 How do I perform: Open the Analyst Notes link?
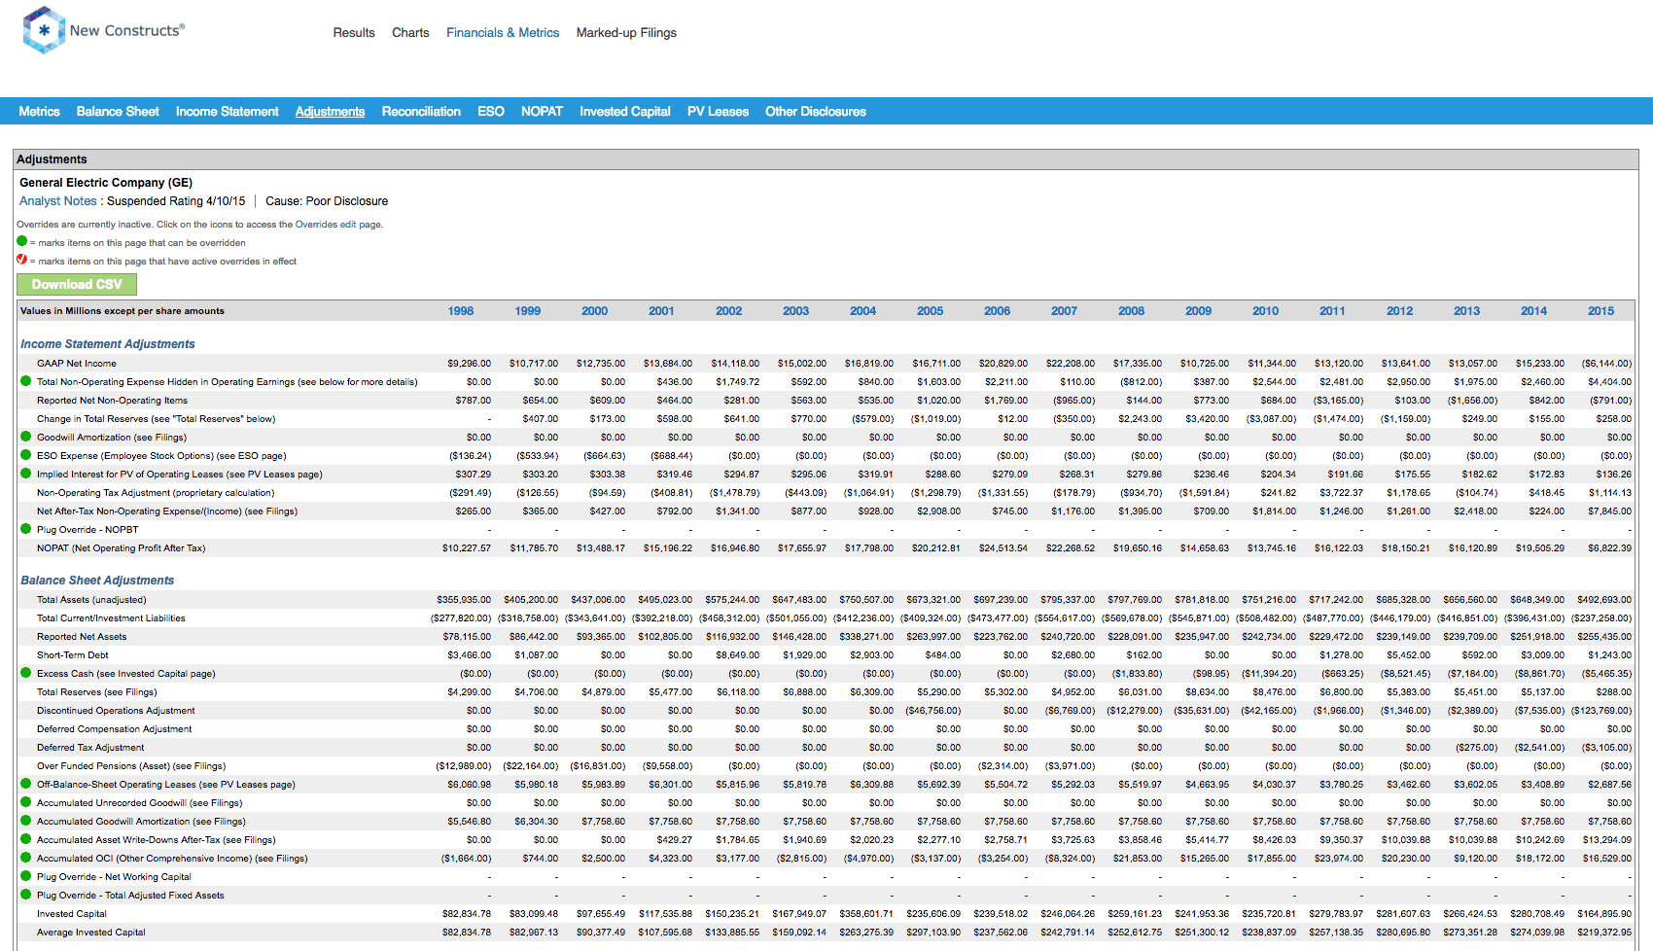point(58,200)
